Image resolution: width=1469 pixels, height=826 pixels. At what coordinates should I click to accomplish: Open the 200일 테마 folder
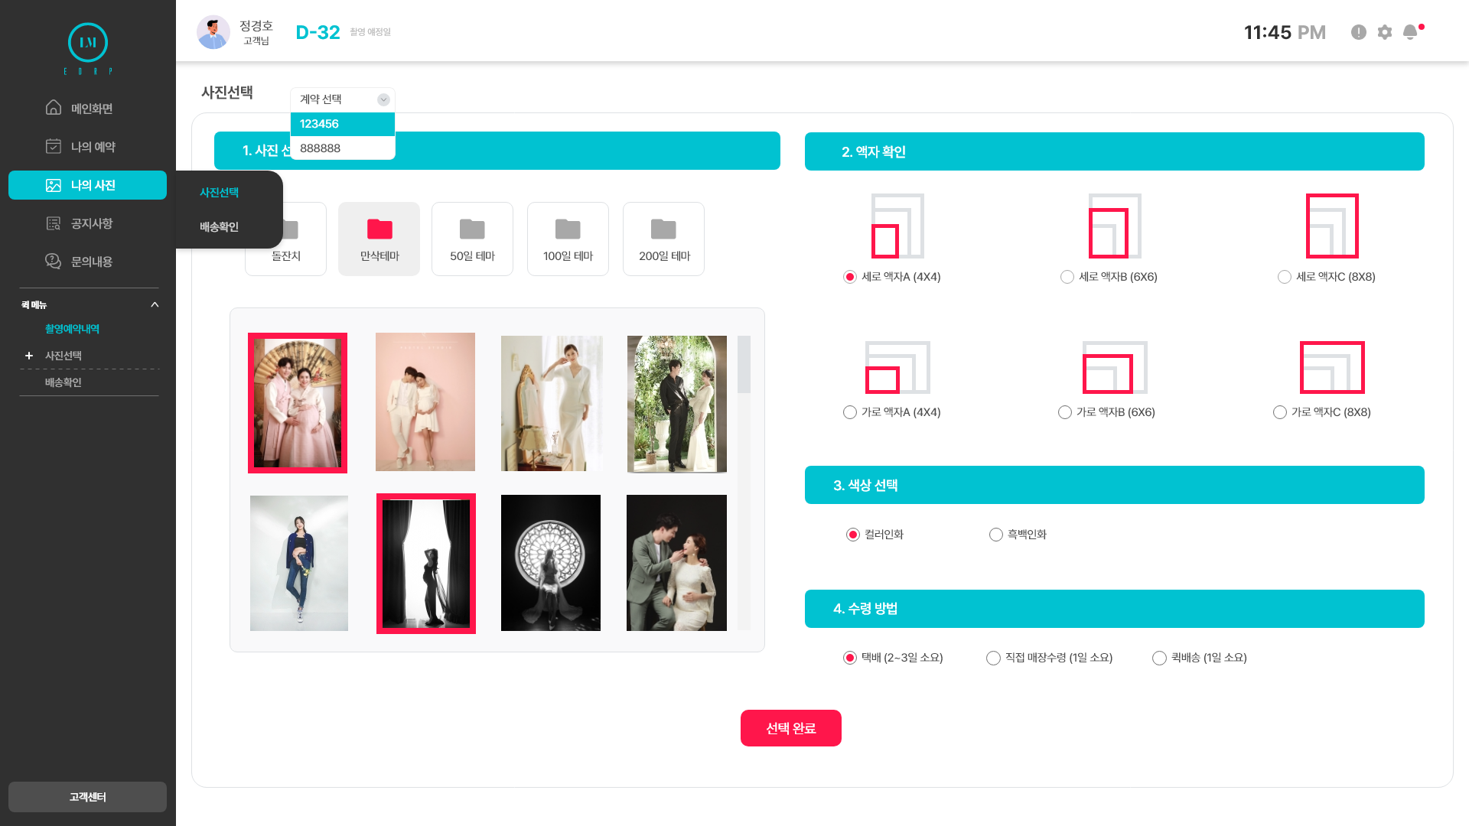point(663,239)
